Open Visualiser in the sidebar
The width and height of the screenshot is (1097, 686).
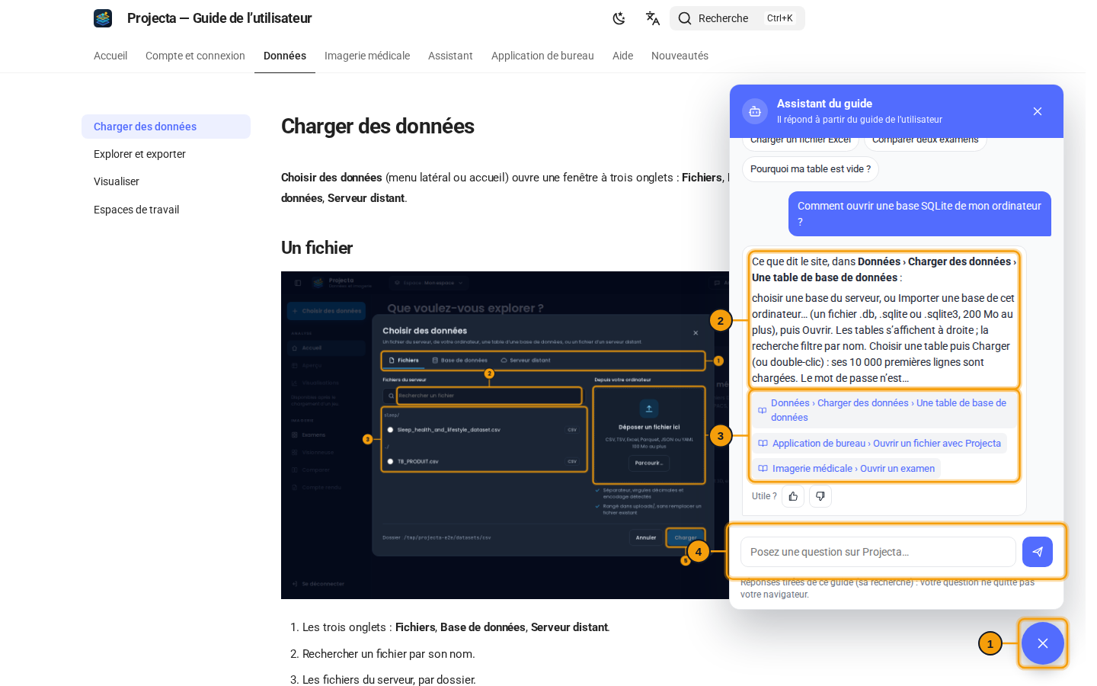tap(166, 181)
